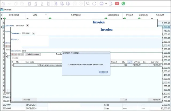Screen dimensions: 171x111
Task: Go to the first record with the toolbar arrow
Action: (29, 3)
